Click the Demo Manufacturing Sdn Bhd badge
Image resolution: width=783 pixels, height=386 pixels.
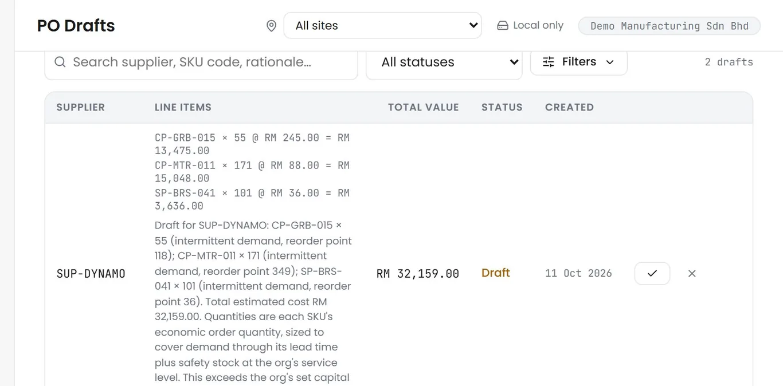[x=669, y=26]
